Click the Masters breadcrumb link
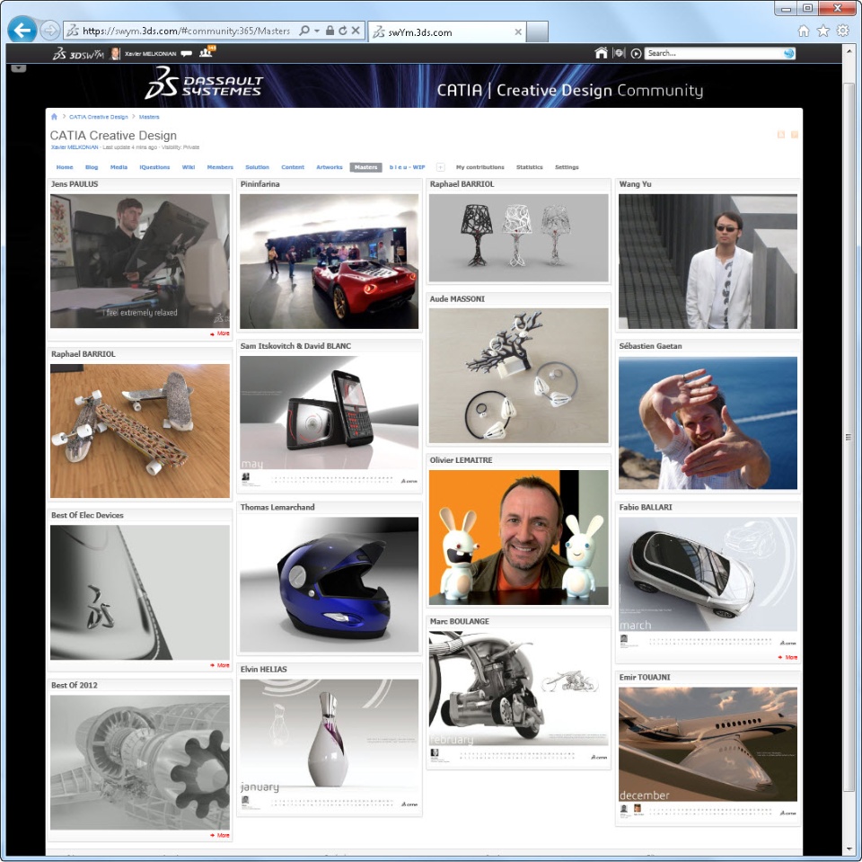862x862 pixels. 149,117
